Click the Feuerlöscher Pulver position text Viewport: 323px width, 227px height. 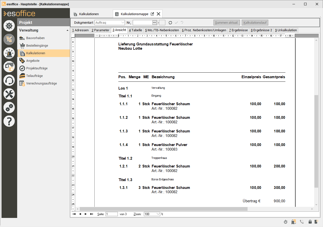coord(169,145)
